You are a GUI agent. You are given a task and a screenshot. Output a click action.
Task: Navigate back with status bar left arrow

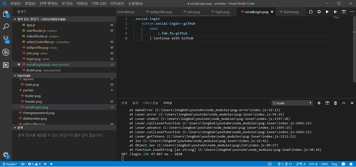click(x=45, y=164)
